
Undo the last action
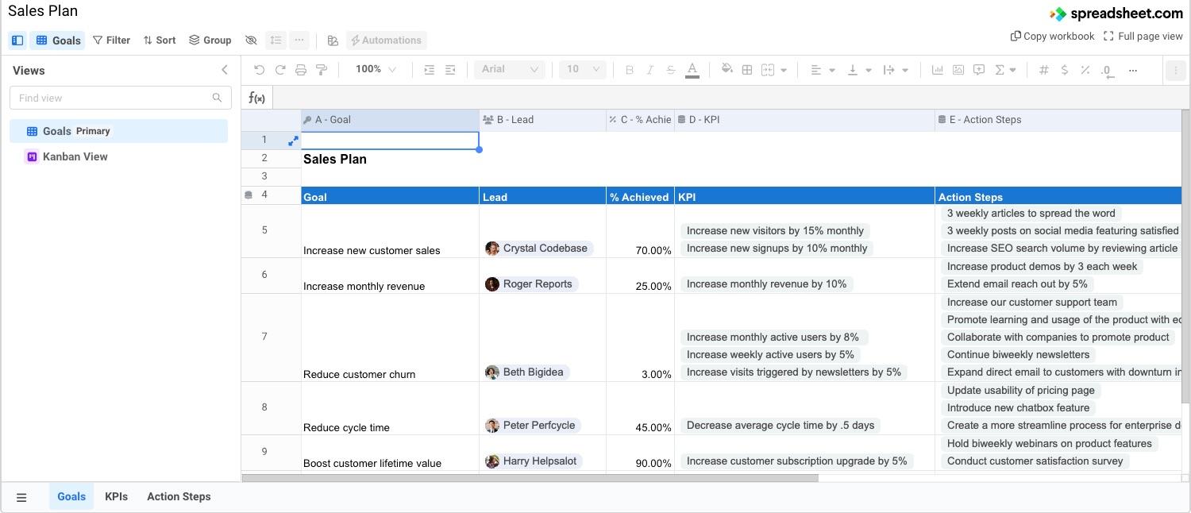pos(259,69)
